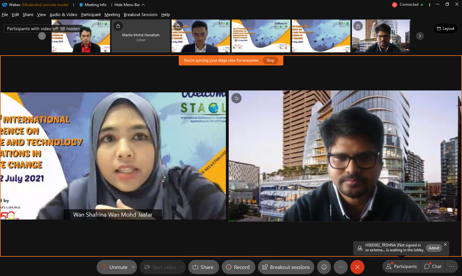This screenshot has height=276, width=462.
Task: Select the last participant thumbnail with city background
Action: [381, 36]
